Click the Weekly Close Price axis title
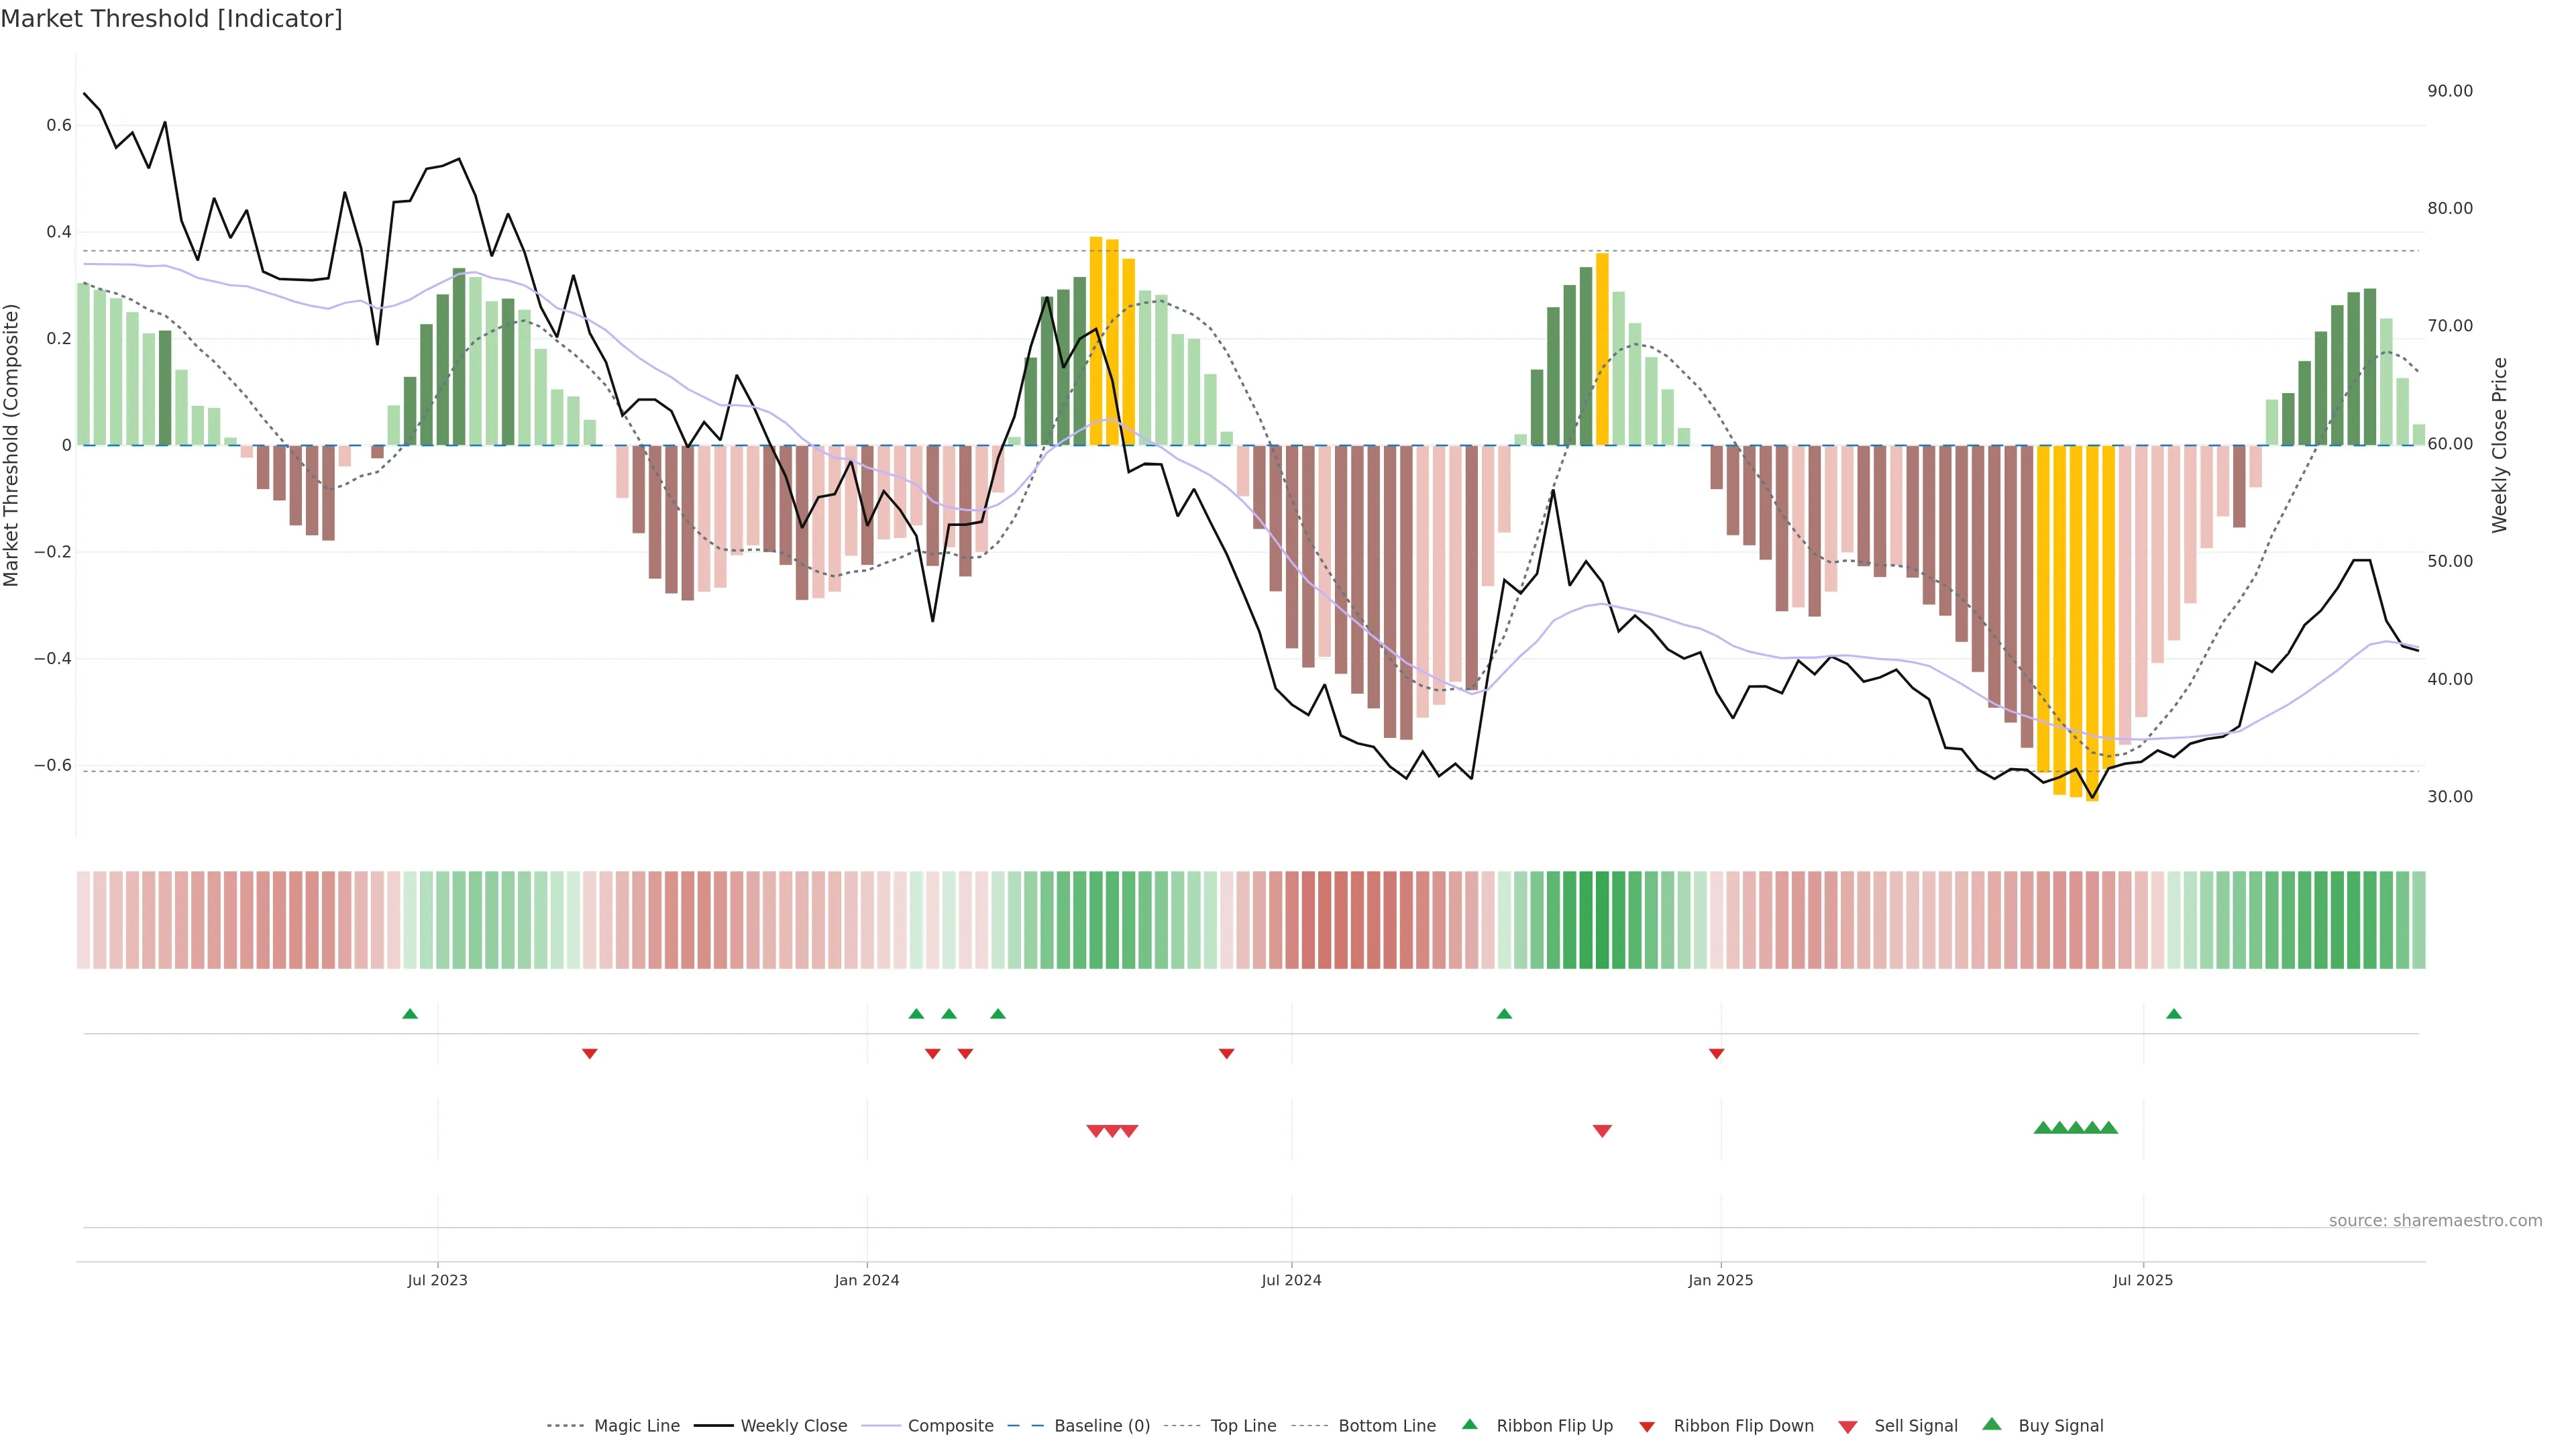2576x1449 pixels. pos(2499,445)
